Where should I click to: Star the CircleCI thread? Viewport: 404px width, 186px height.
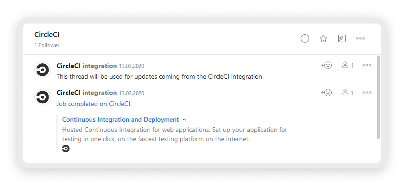point(323,38)
